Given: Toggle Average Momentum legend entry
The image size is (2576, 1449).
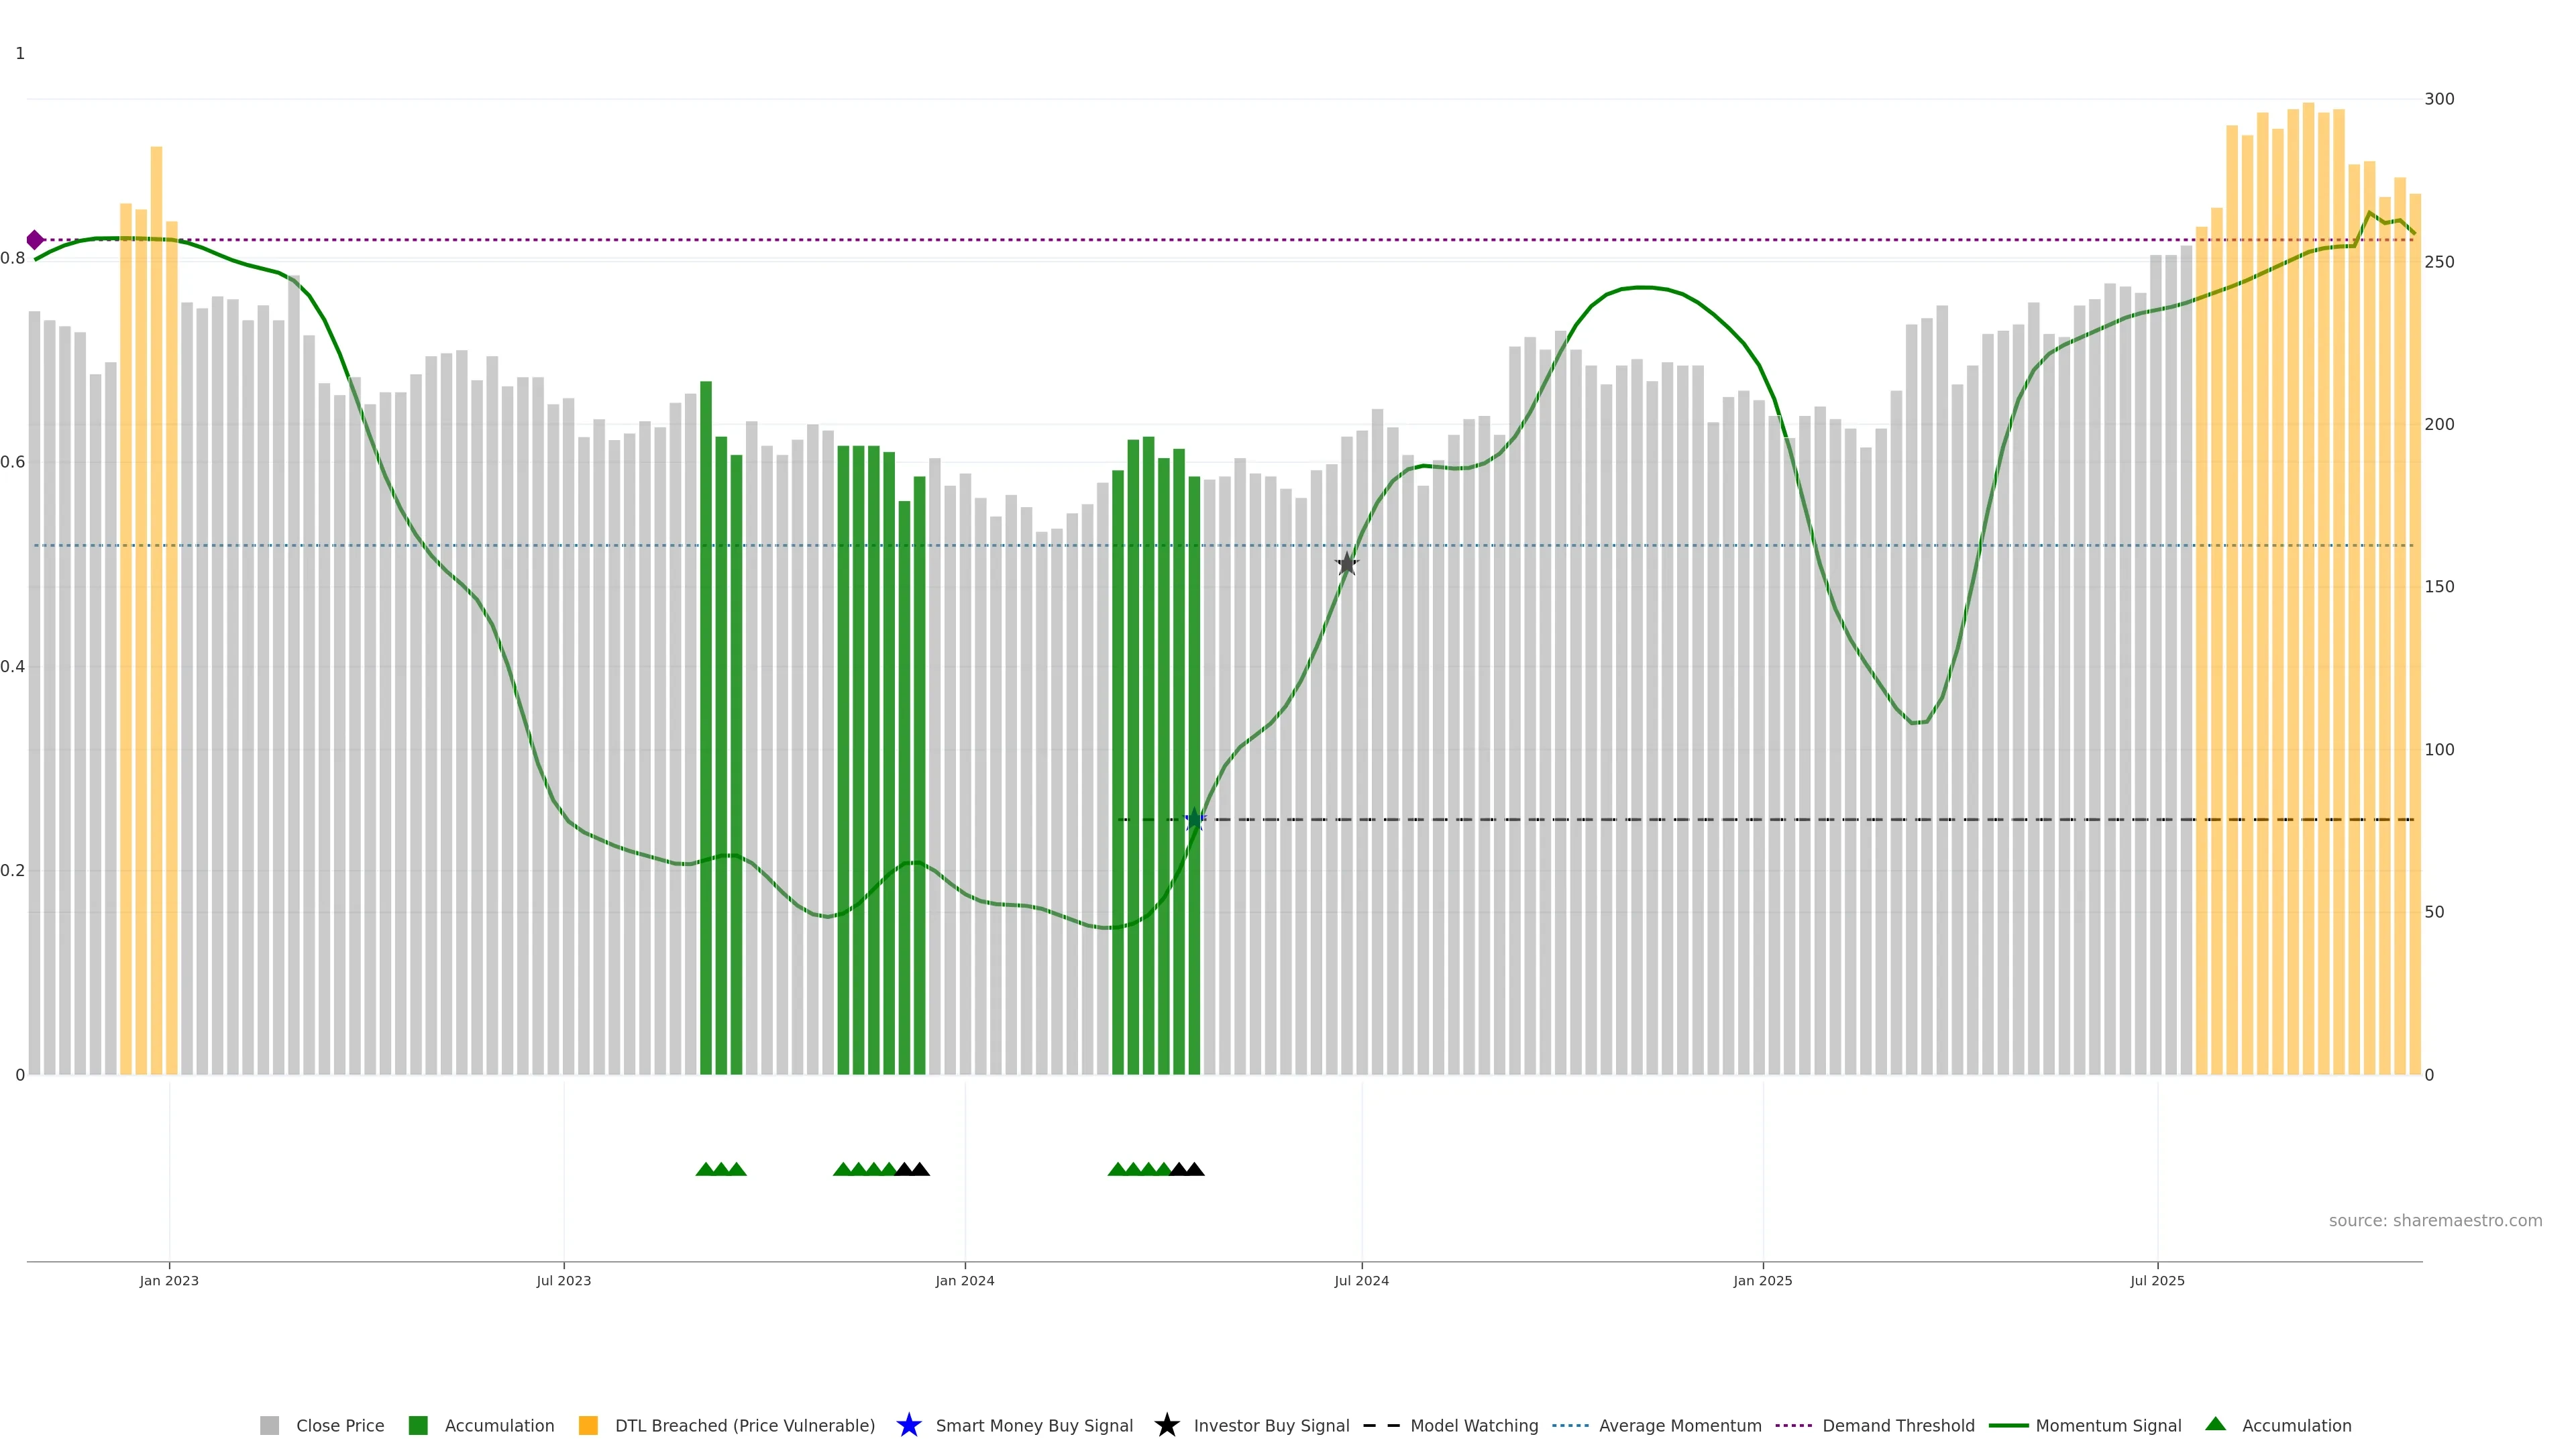Looking at the screenshot, I should click(x=1679, y=1425).
